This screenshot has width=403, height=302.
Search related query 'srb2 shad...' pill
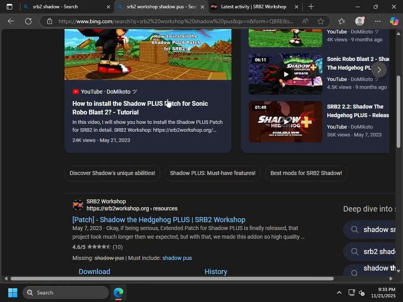coord(370,252)
